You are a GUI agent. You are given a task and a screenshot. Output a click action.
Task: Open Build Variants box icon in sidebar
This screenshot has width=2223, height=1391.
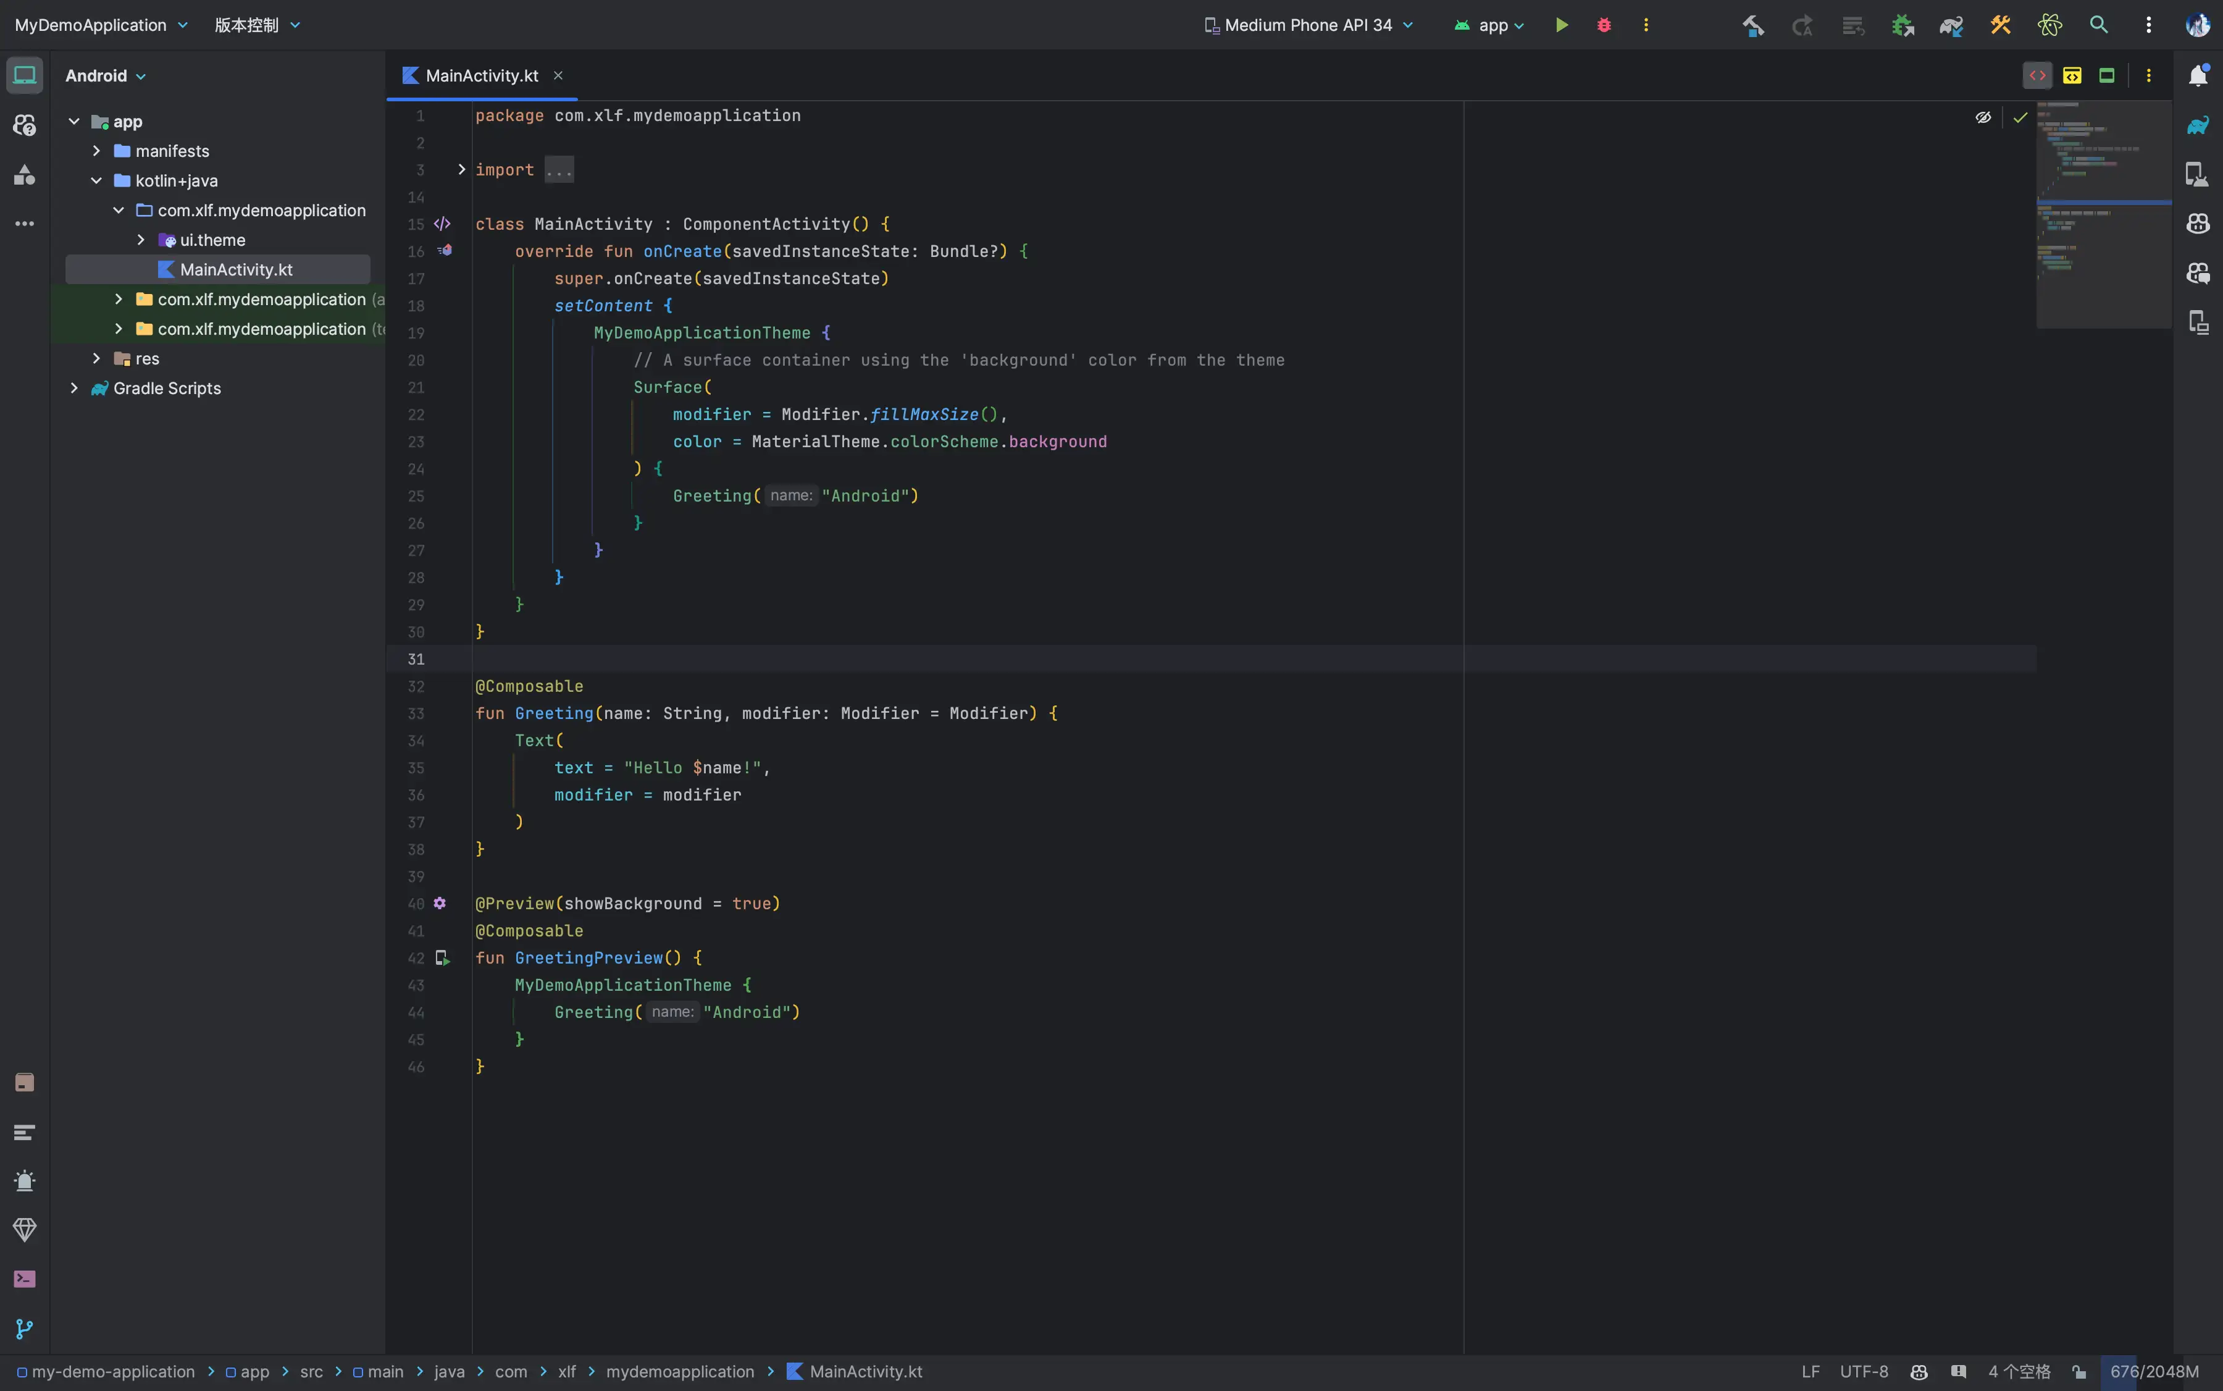tap(25, 1082)
